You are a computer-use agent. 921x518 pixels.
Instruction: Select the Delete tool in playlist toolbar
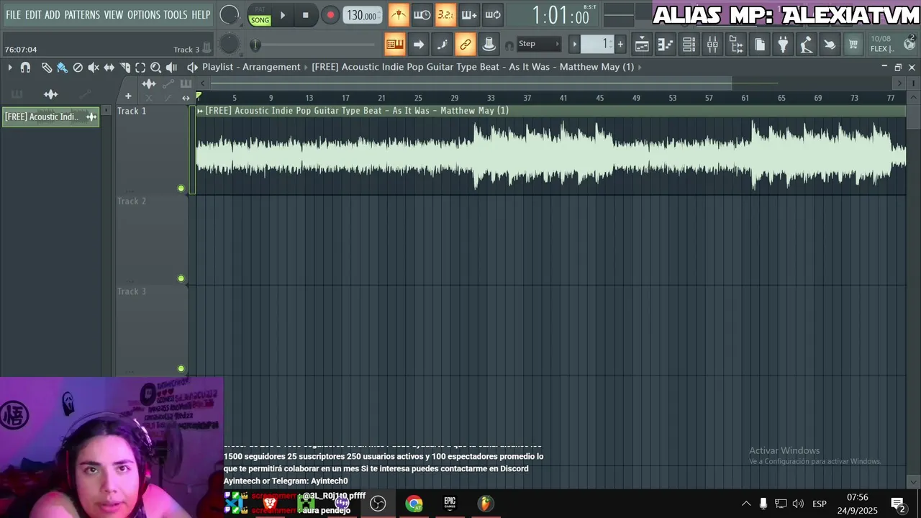(78, 67)
